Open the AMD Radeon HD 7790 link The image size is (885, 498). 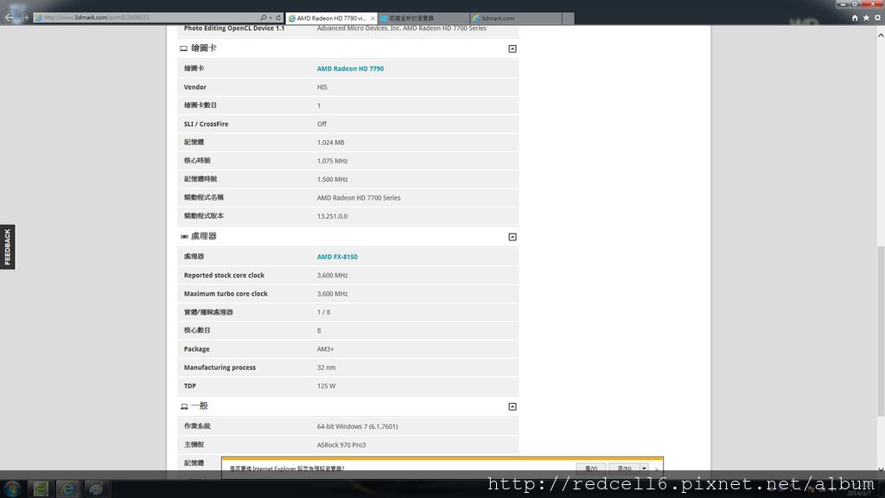[x=350, y=69]
